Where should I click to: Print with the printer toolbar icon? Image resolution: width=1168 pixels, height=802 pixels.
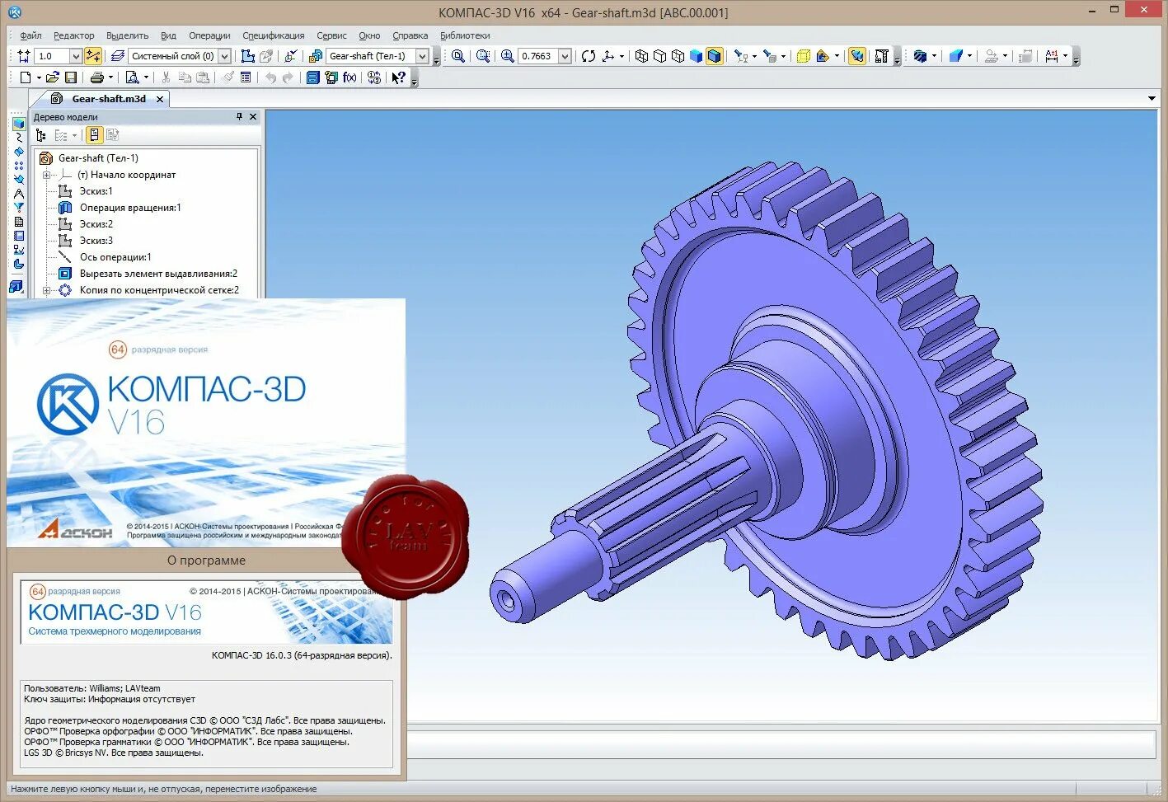point(97,77)
